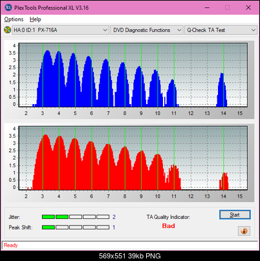Click the Peak Shift level indicator bar
Image resolution: width=260 pixels, height=261 pixels.
pyautogui.click(x=76, y=227)
